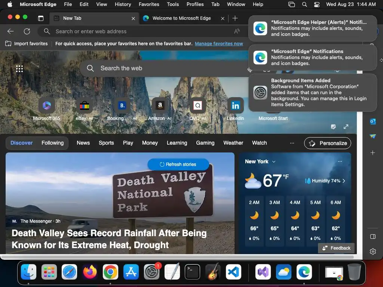This screenshot has height=287, width=383.
Task: Click Import favorites
Action: click(x=27, y=44)
